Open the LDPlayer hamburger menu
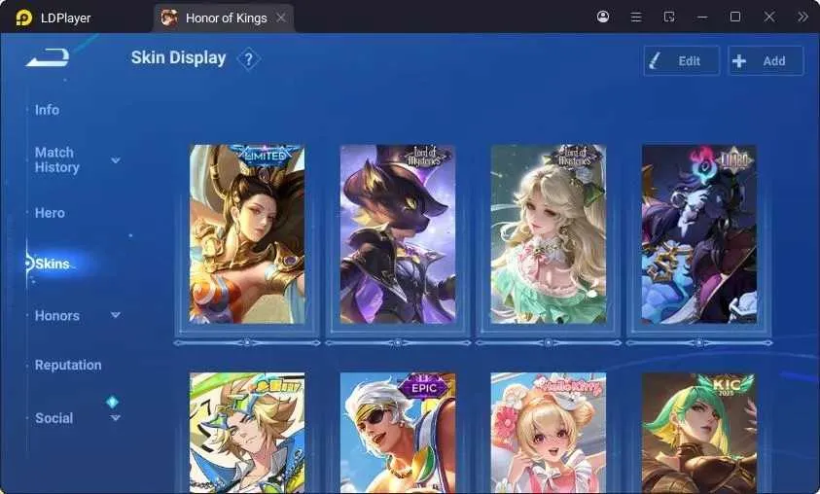 [x=636, y=17]
